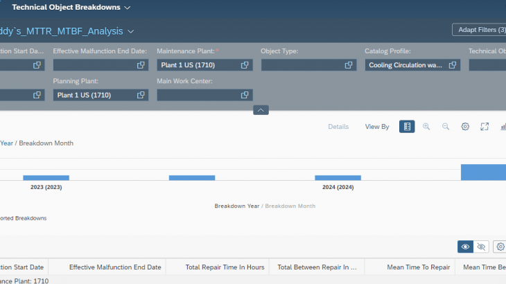
Task: Click Breakdown Year axis title
Action: point(237,206)
